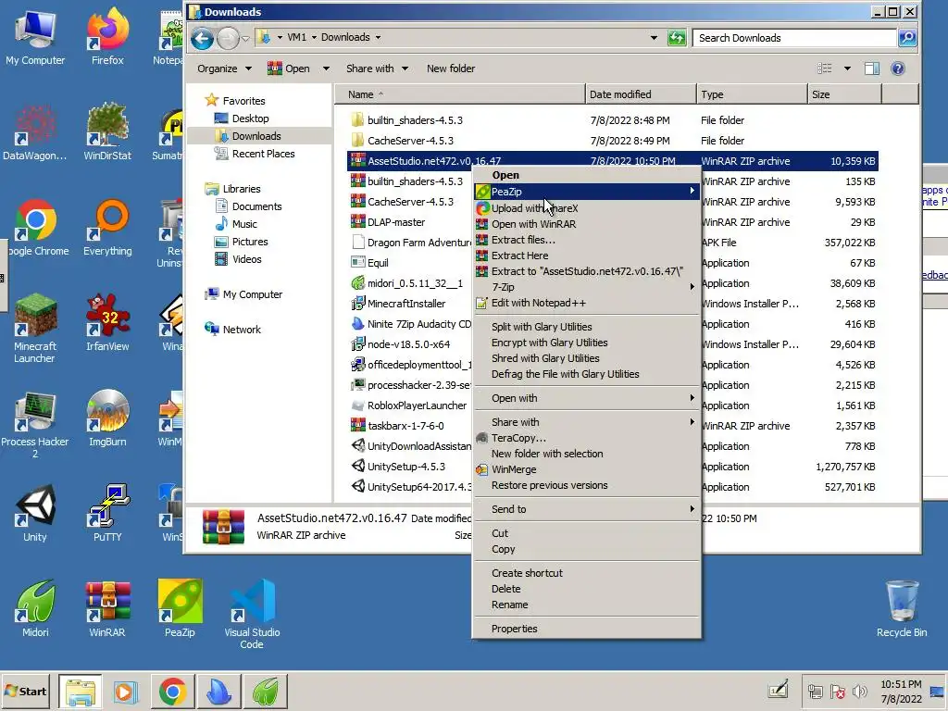948x711 pixels.
Task: Select Documents under Libraries
Action: tap(257, 206)
